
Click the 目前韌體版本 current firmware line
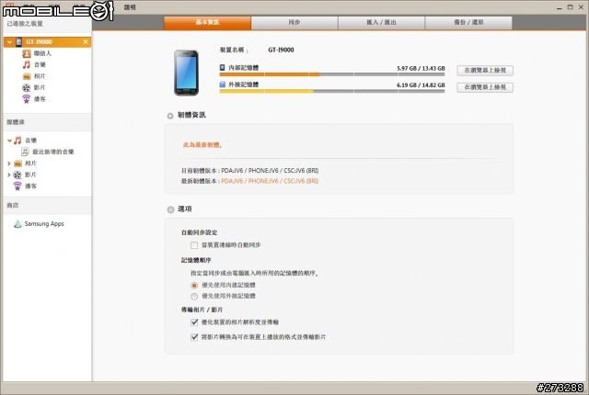249,171
